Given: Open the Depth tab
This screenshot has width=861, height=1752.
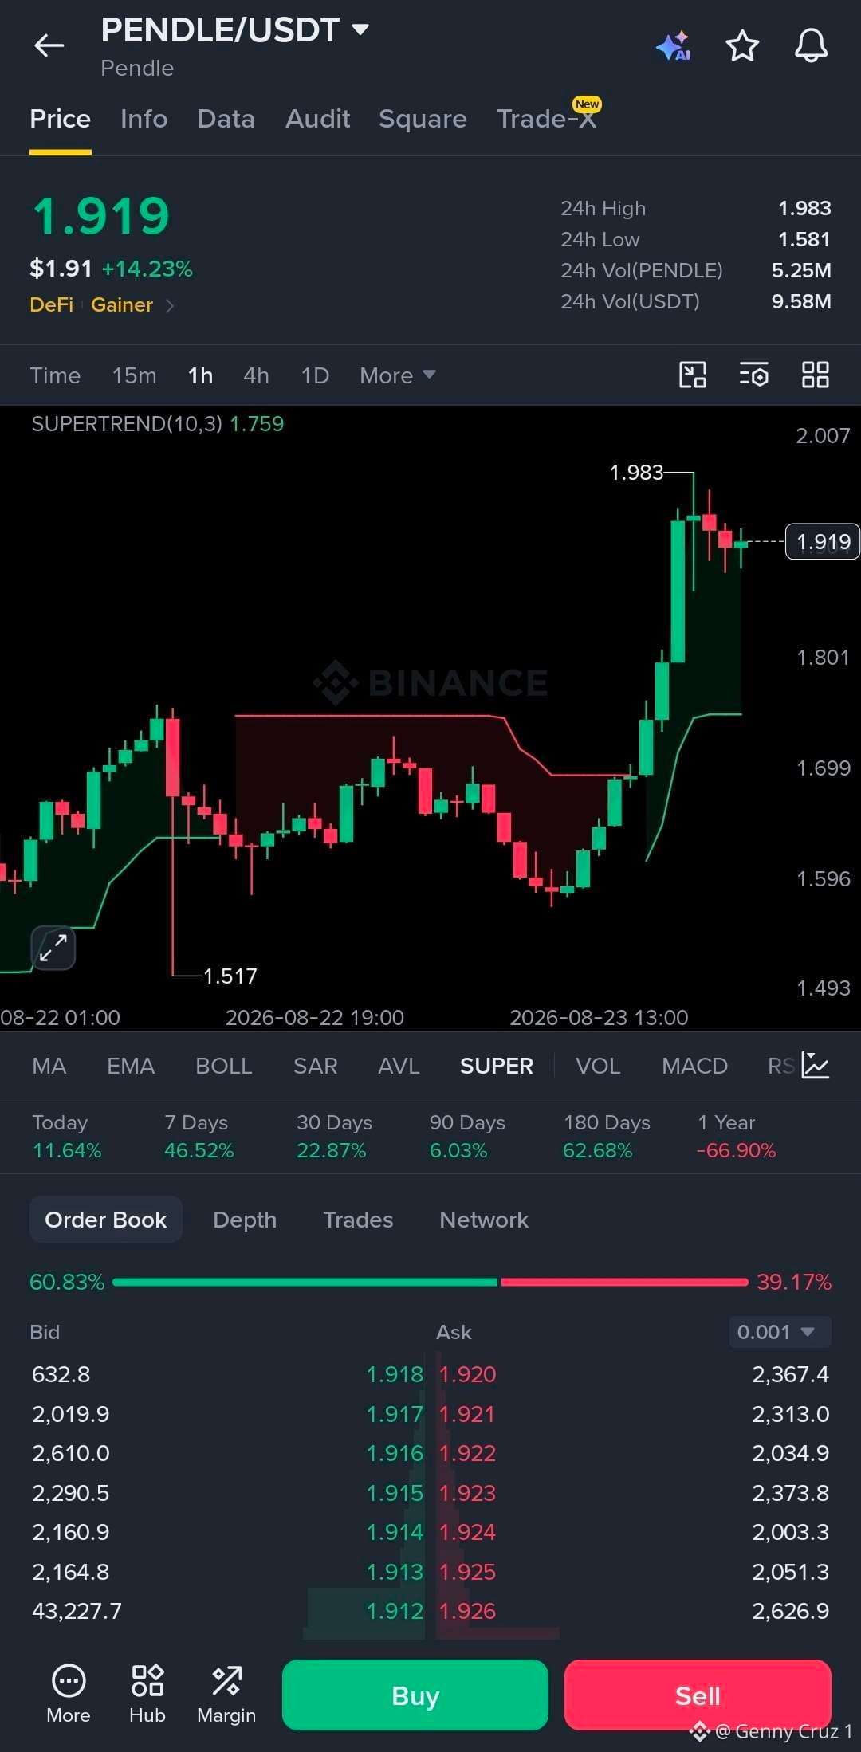Looking at the screenshot, I should pyautogui.click(x=245, y=1220).
